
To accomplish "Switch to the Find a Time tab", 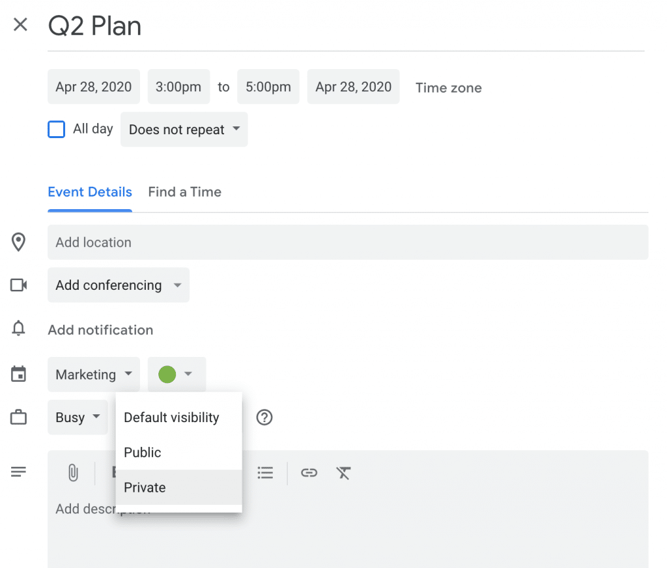I will coord(184,192).
